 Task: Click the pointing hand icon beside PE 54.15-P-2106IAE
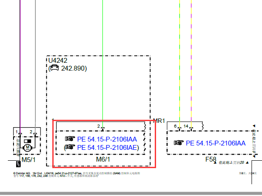point(70,147)
